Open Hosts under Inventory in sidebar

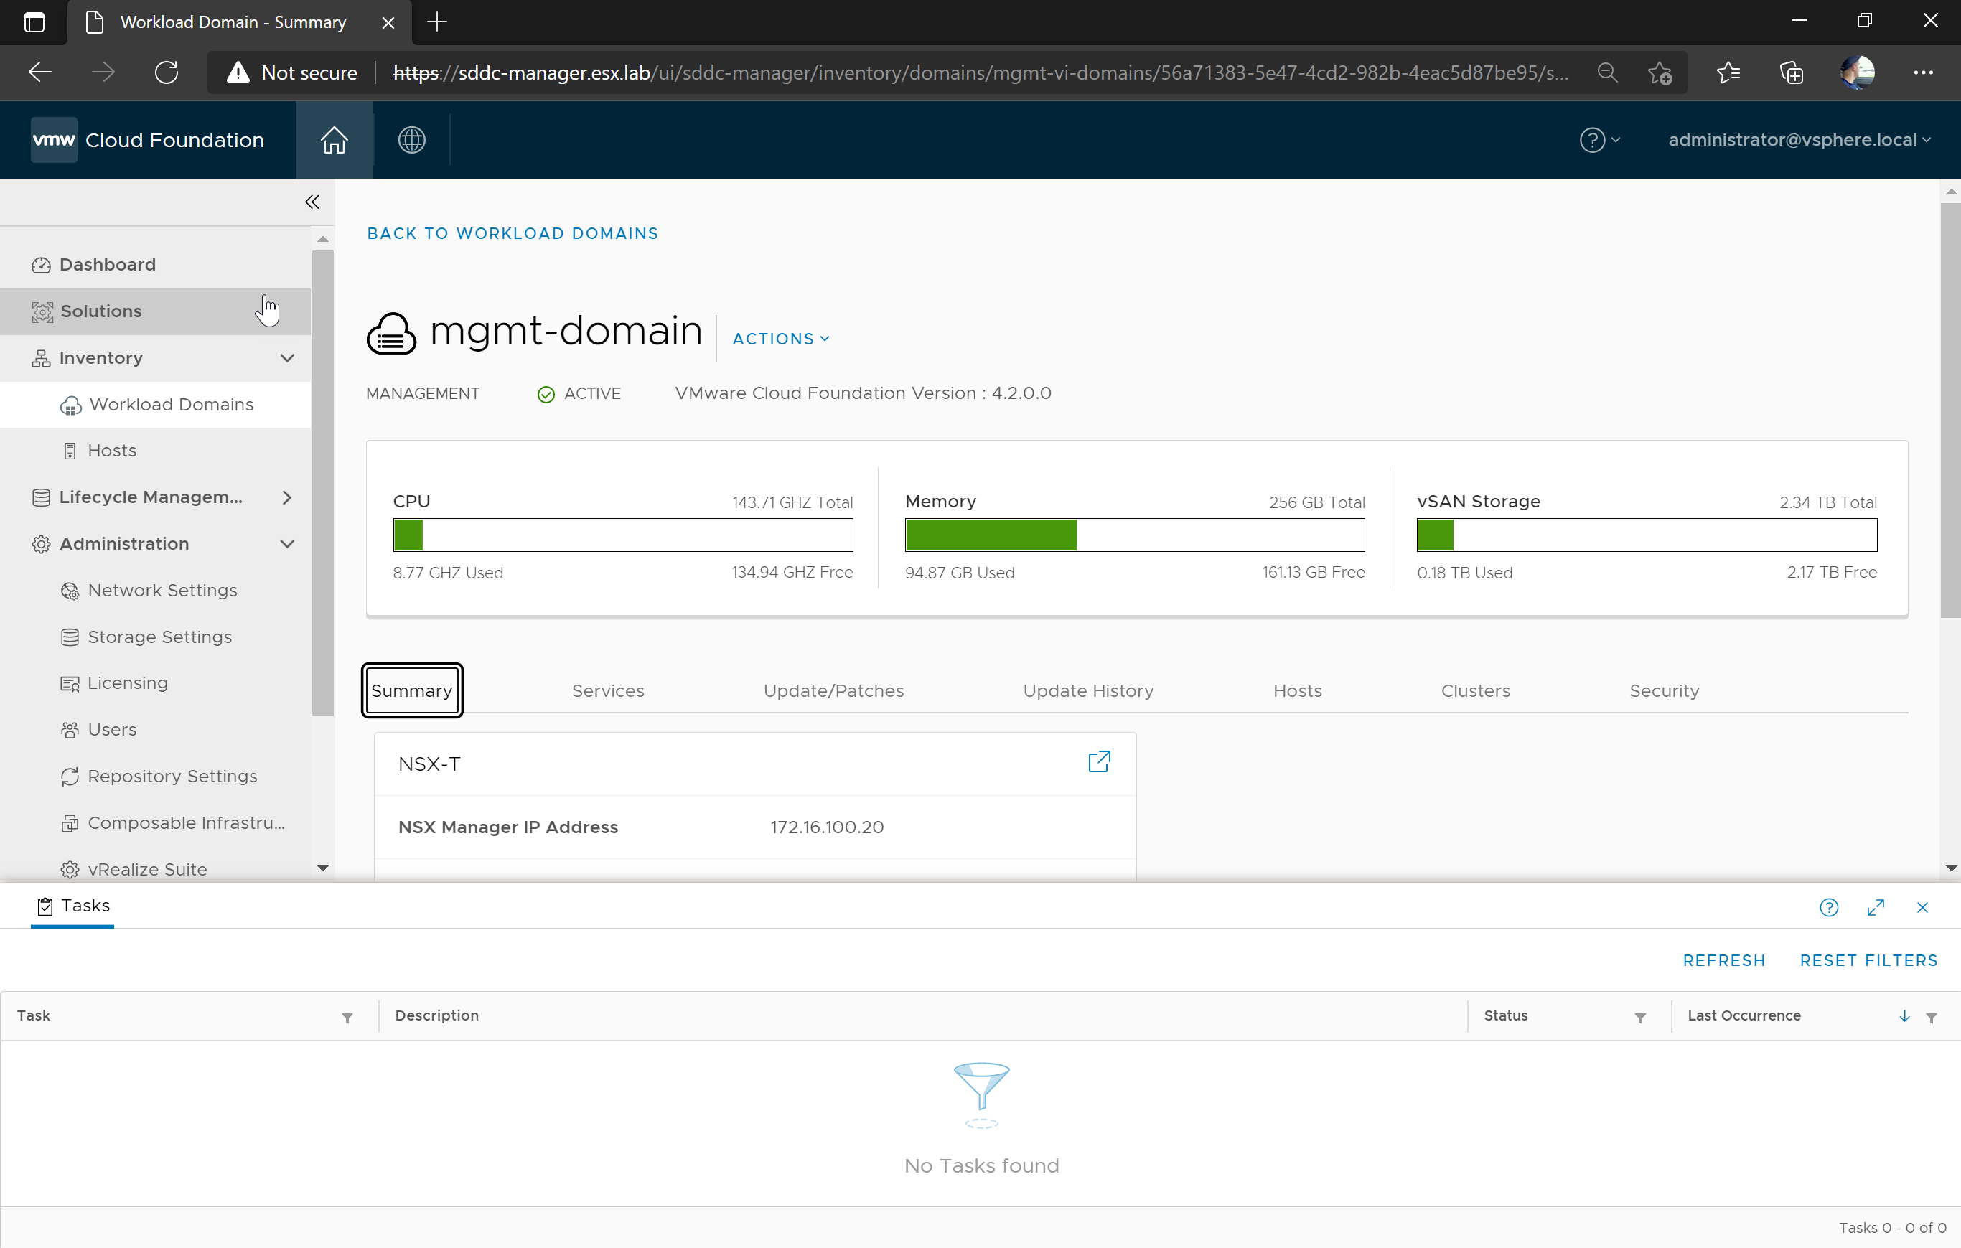[155, 451]
